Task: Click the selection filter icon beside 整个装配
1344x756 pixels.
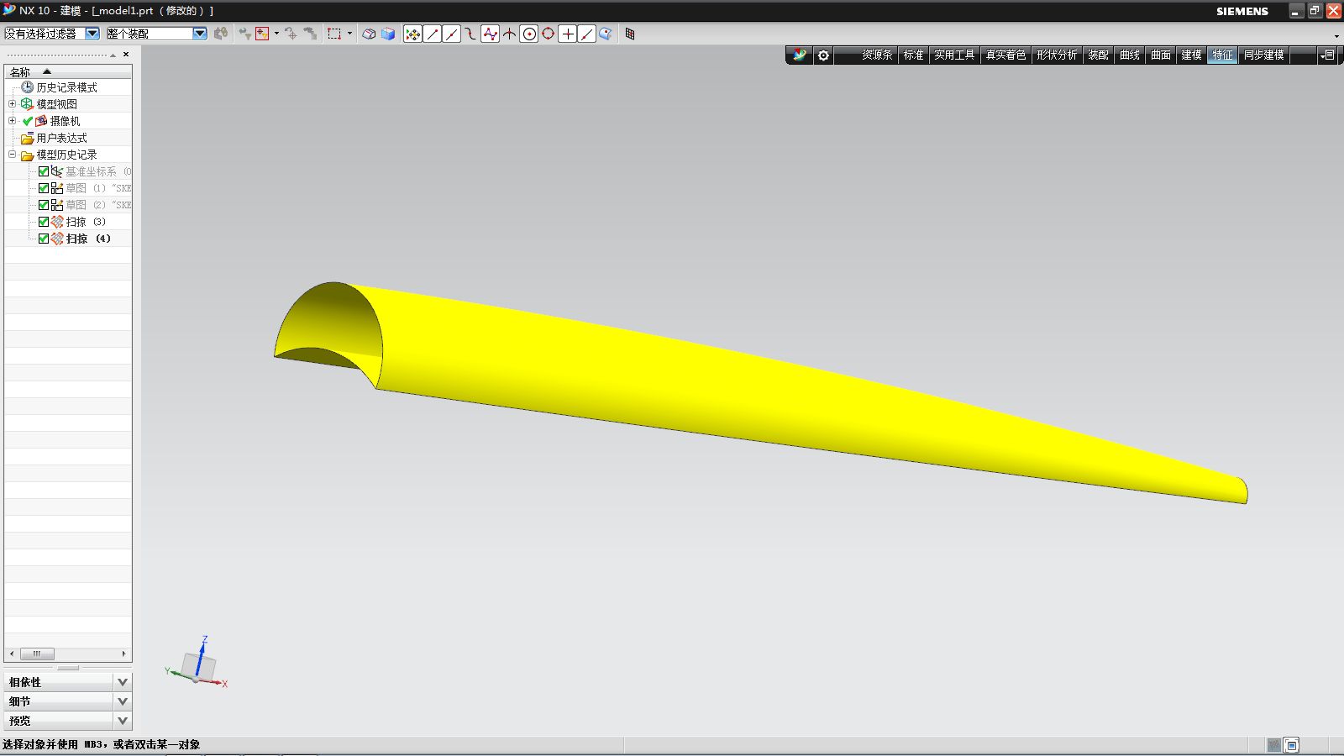Action: [x=221, y=34]
